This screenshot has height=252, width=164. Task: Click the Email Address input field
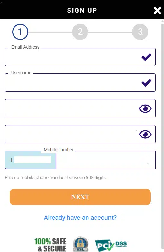[80, 57]
